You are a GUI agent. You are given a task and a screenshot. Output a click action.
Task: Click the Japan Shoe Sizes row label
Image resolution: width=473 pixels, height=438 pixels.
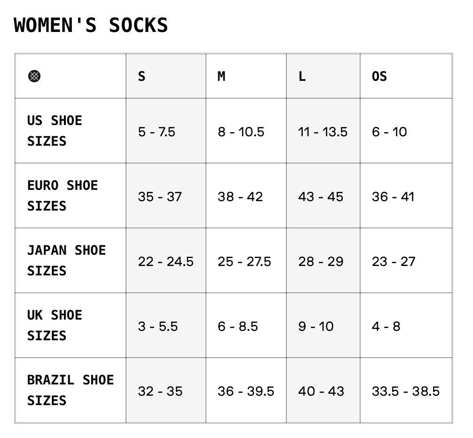pos(66,260)
